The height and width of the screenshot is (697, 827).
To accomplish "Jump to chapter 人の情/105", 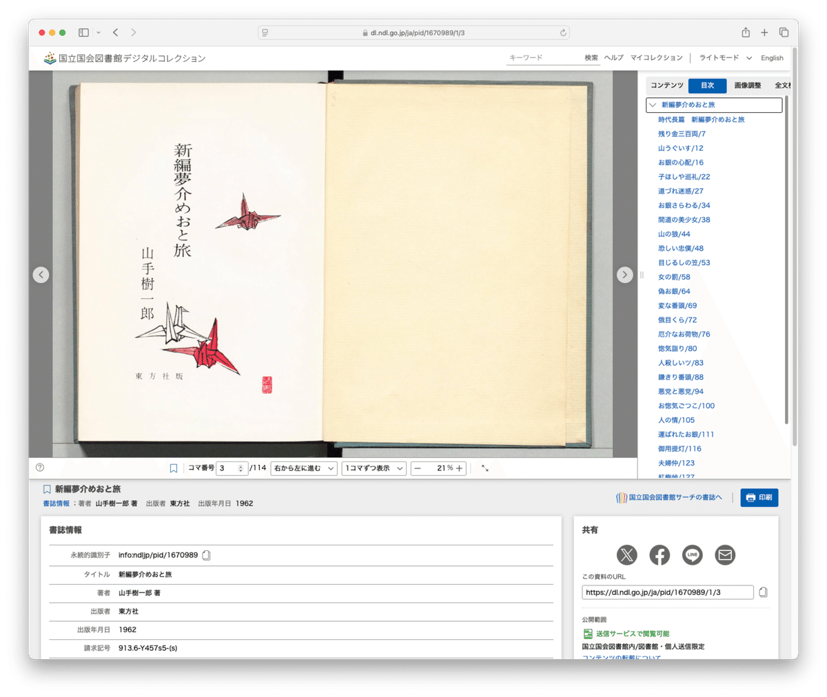I will [x=676, y=420].
